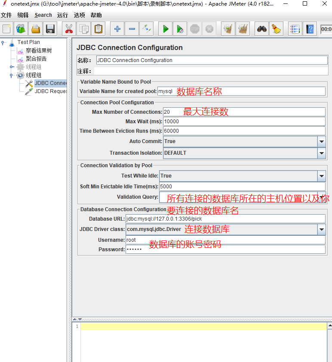Click Soft Min Evictable Idle Time field
This screenshot has width=332, height=362.
click(242, 187)
